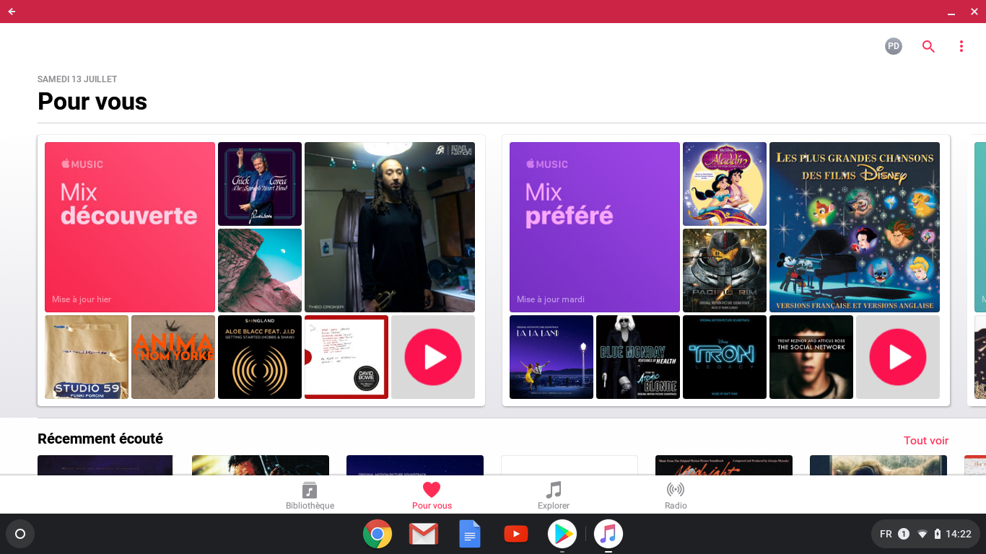Open the Disney greatest songs album cover
This screenshot has height=554, width=986.
855,227
